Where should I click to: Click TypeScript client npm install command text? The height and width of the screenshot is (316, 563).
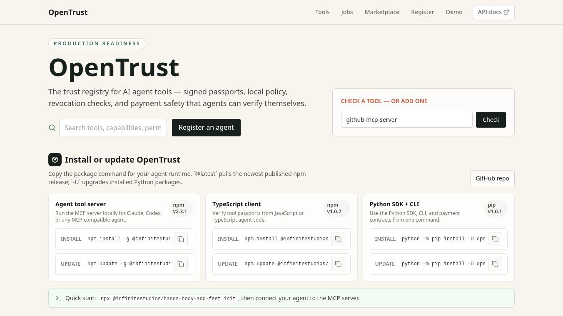point(286,239)
